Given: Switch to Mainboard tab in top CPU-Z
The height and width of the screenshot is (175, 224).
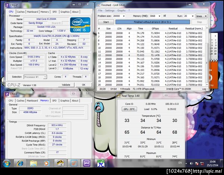Looking at the screenshot, I should [32, 12].
